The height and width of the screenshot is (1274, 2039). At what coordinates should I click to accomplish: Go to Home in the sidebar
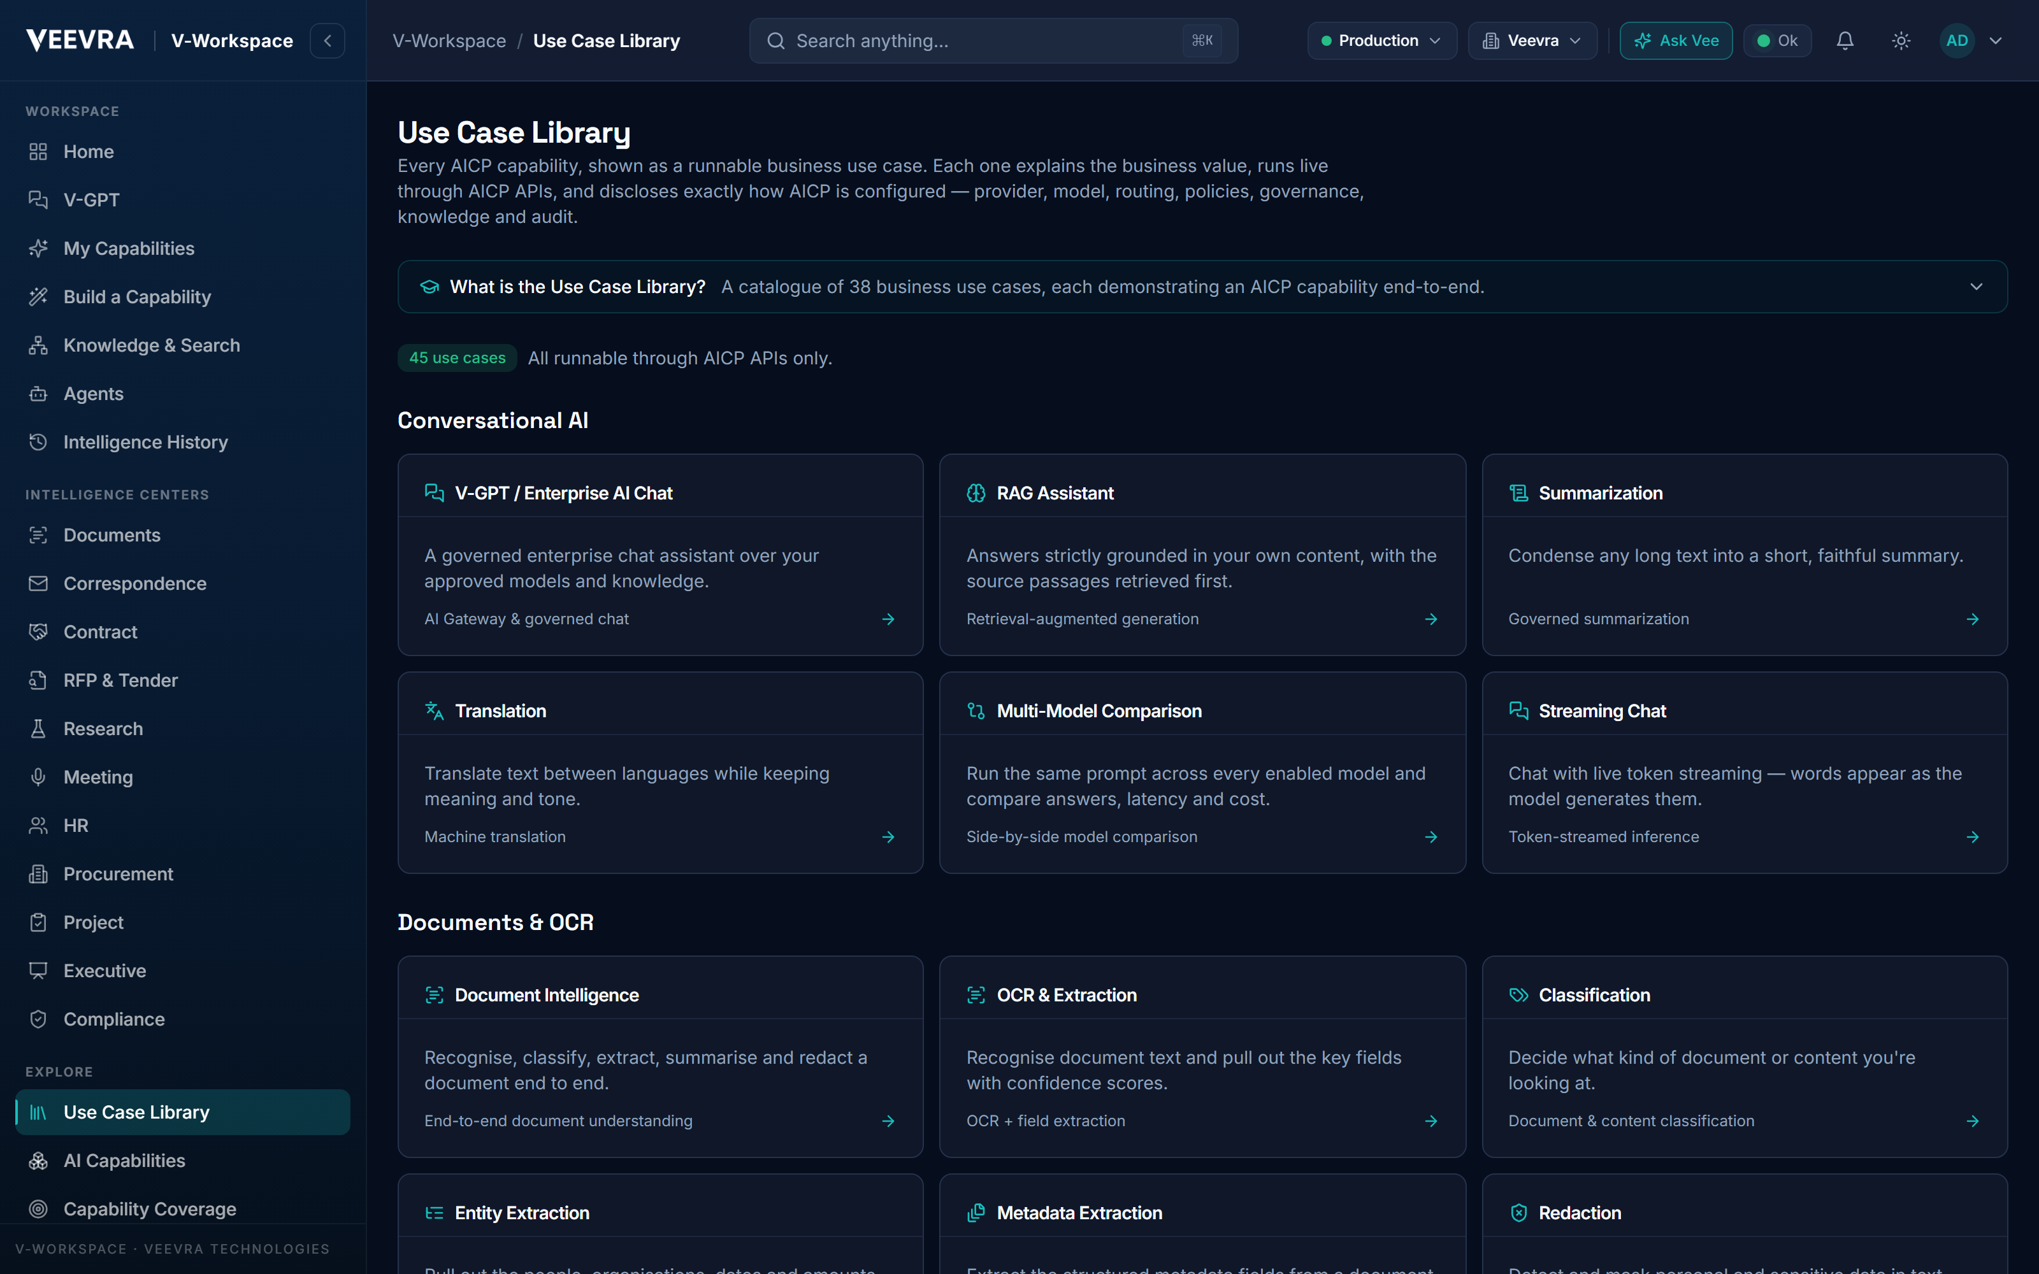click(x=182, y=152)
